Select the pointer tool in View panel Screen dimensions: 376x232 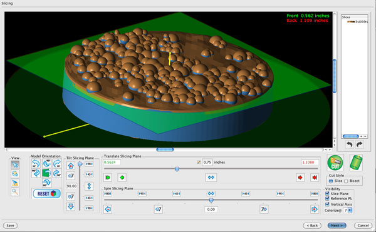pyautogui.click(x=15, y=165)
